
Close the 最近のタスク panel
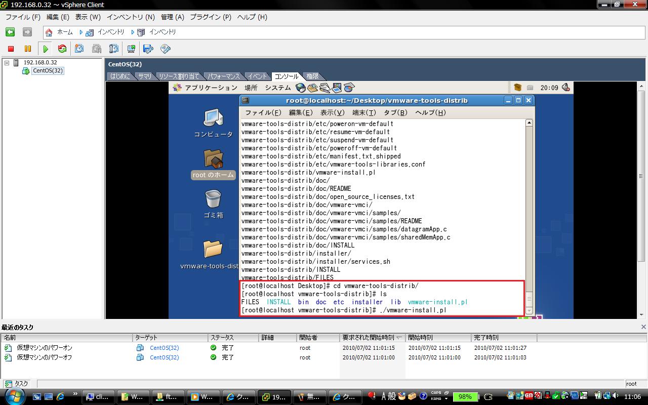point(643,327)
